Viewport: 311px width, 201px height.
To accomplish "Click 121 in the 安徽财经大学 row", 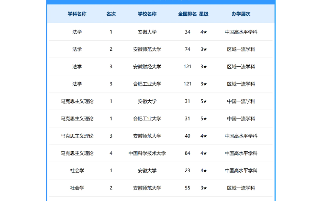I will pos(188,67).
